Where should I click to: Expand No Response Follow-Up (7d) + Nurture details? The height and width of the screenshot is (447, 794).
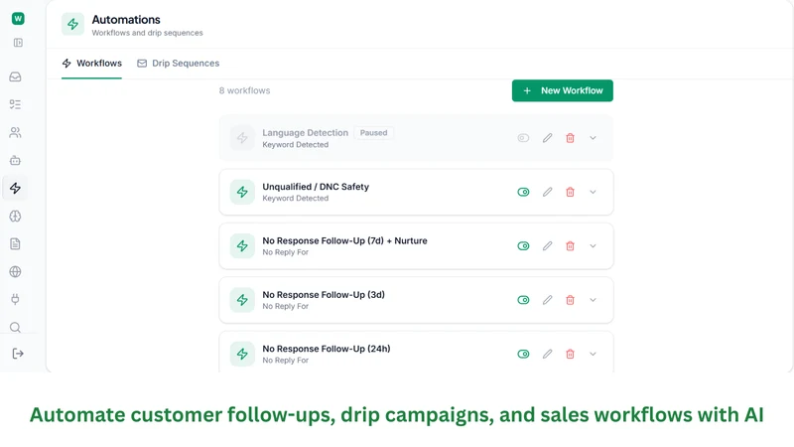point(593,245)
